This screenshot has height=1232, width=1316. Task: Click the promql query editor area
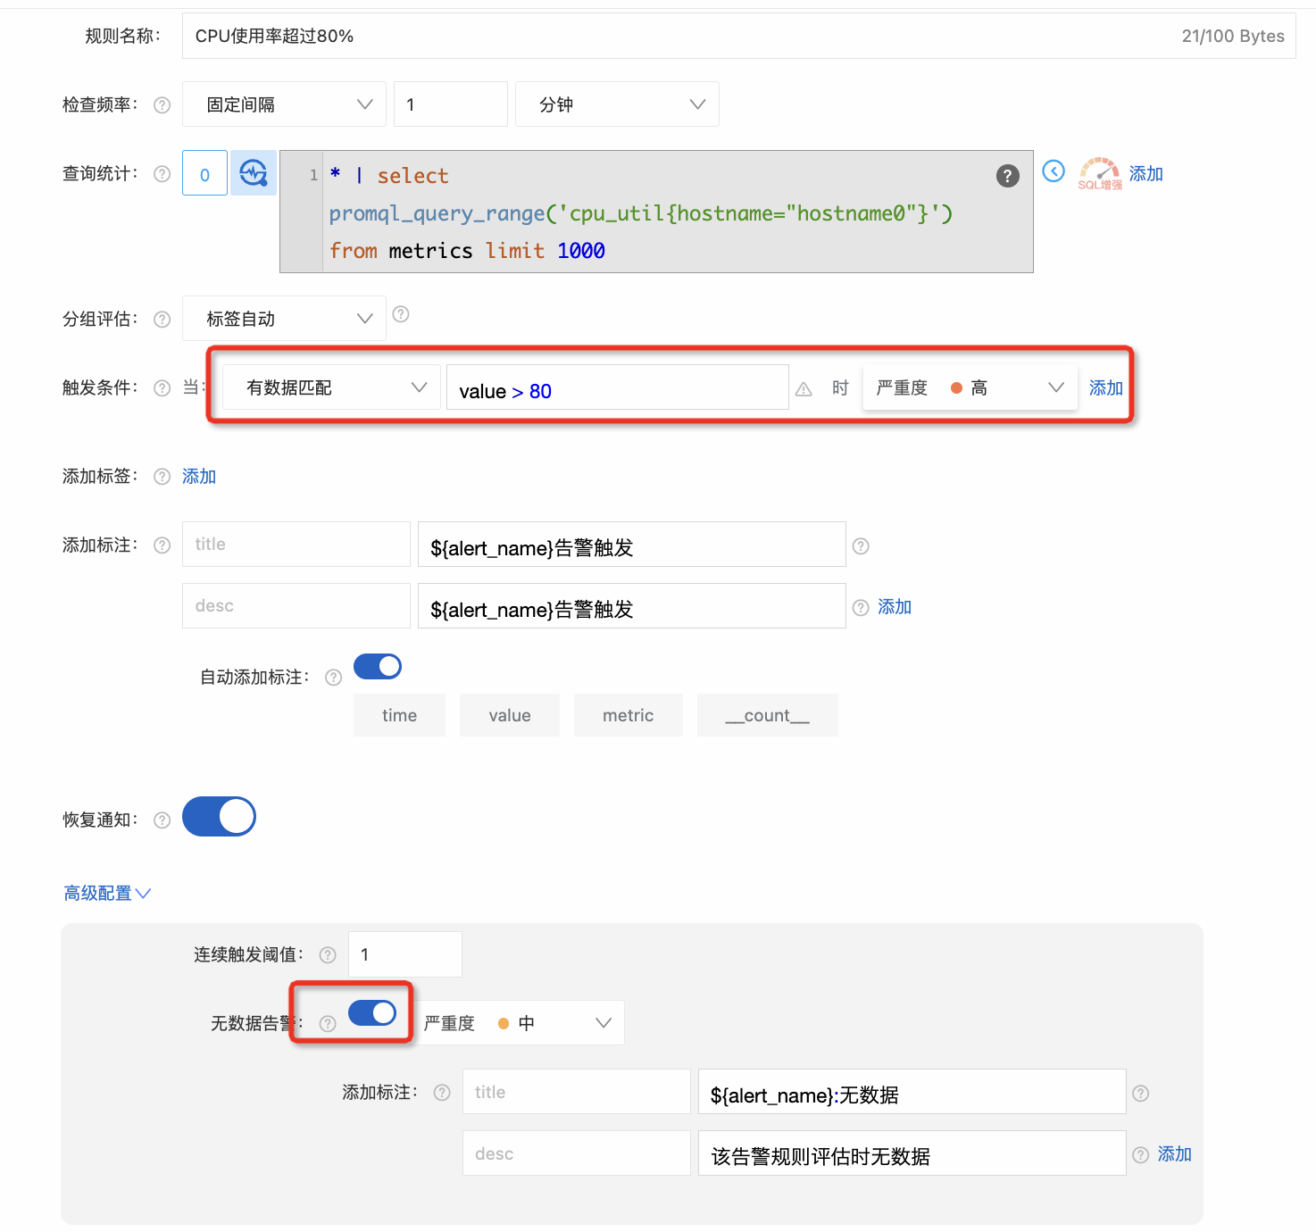[656, 212]
